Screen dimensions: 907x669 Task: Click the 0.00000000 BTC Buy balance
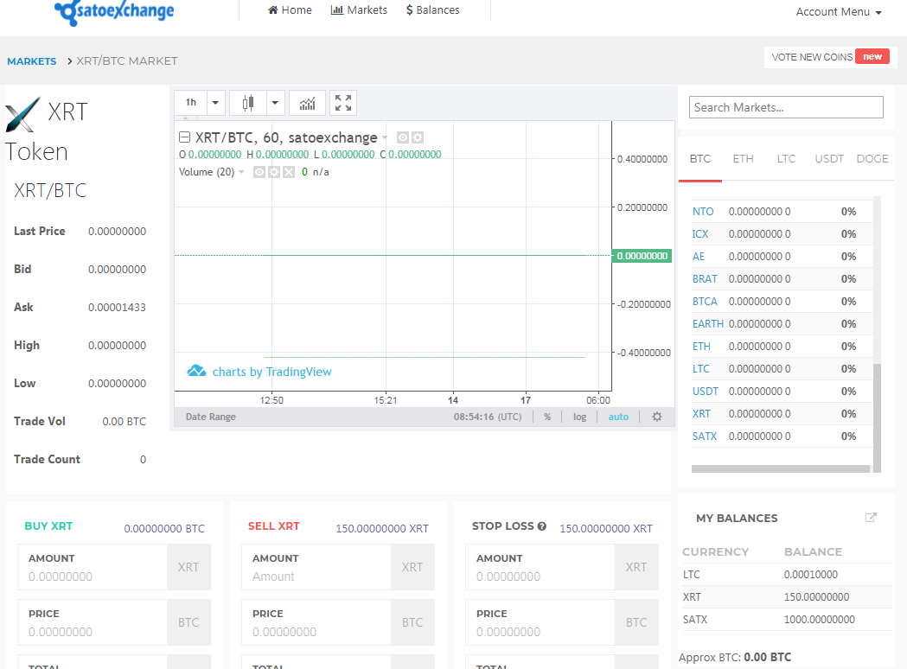164,528
